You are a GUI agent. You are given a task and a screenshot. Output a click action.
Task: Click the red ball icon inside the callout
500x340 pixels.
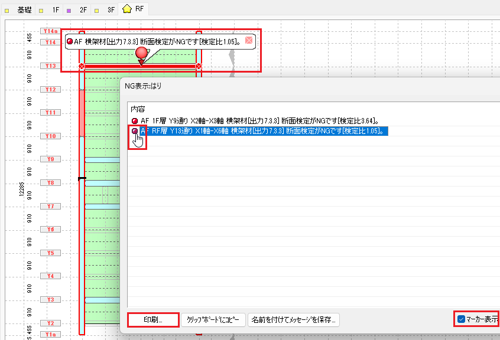coord(70,41)
